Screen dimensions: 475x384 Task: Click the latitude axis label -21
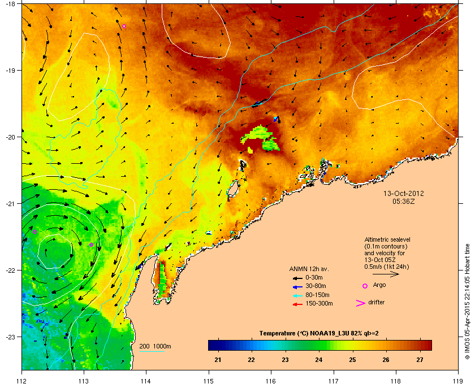pyautogui.click(x=10, y=204)
